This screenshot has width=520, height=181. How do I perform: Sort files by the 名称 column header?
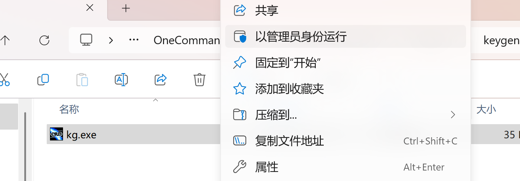click(x=69, y=109)
